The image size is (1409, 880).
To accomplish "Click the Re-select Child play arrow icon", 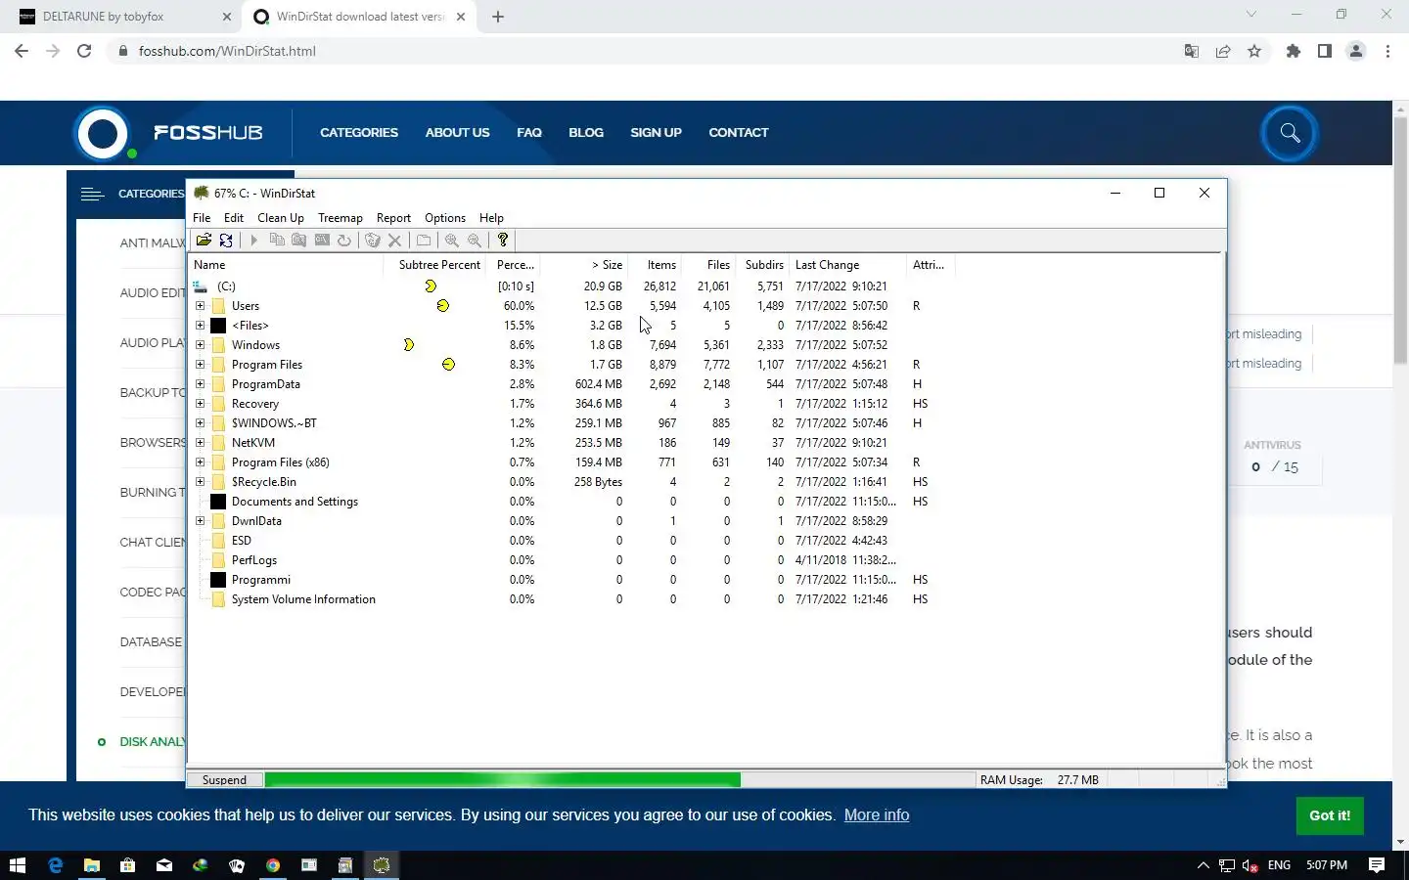I will 253,240.
